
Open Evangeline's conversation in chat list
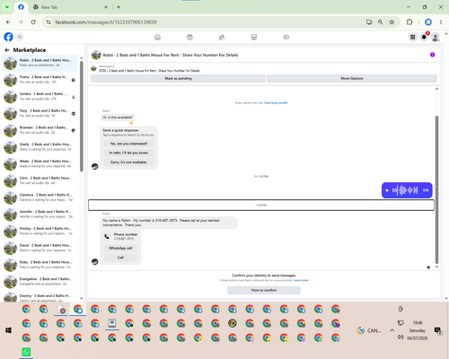click(x=40, y=282)
